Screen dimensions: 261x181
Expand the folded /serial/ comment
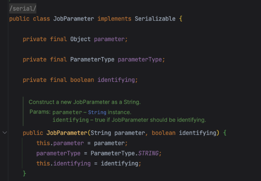(x=23, y=8)
